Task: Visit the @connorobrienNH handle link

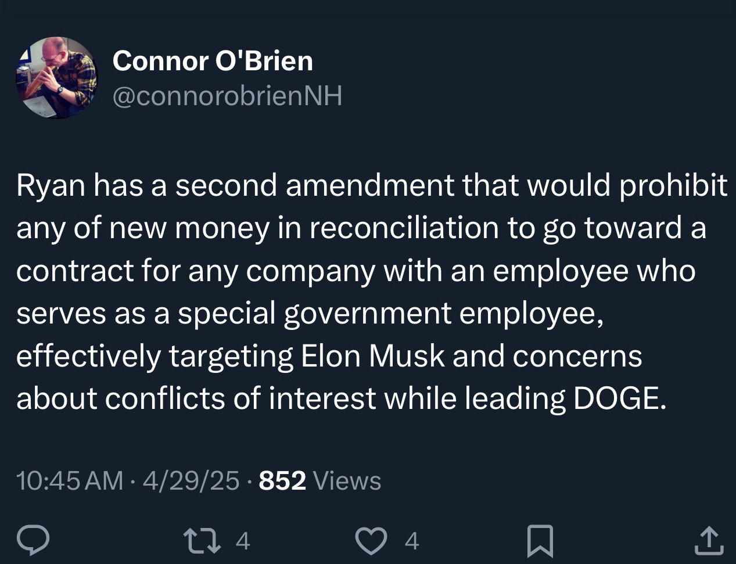Action: (227, 96)
